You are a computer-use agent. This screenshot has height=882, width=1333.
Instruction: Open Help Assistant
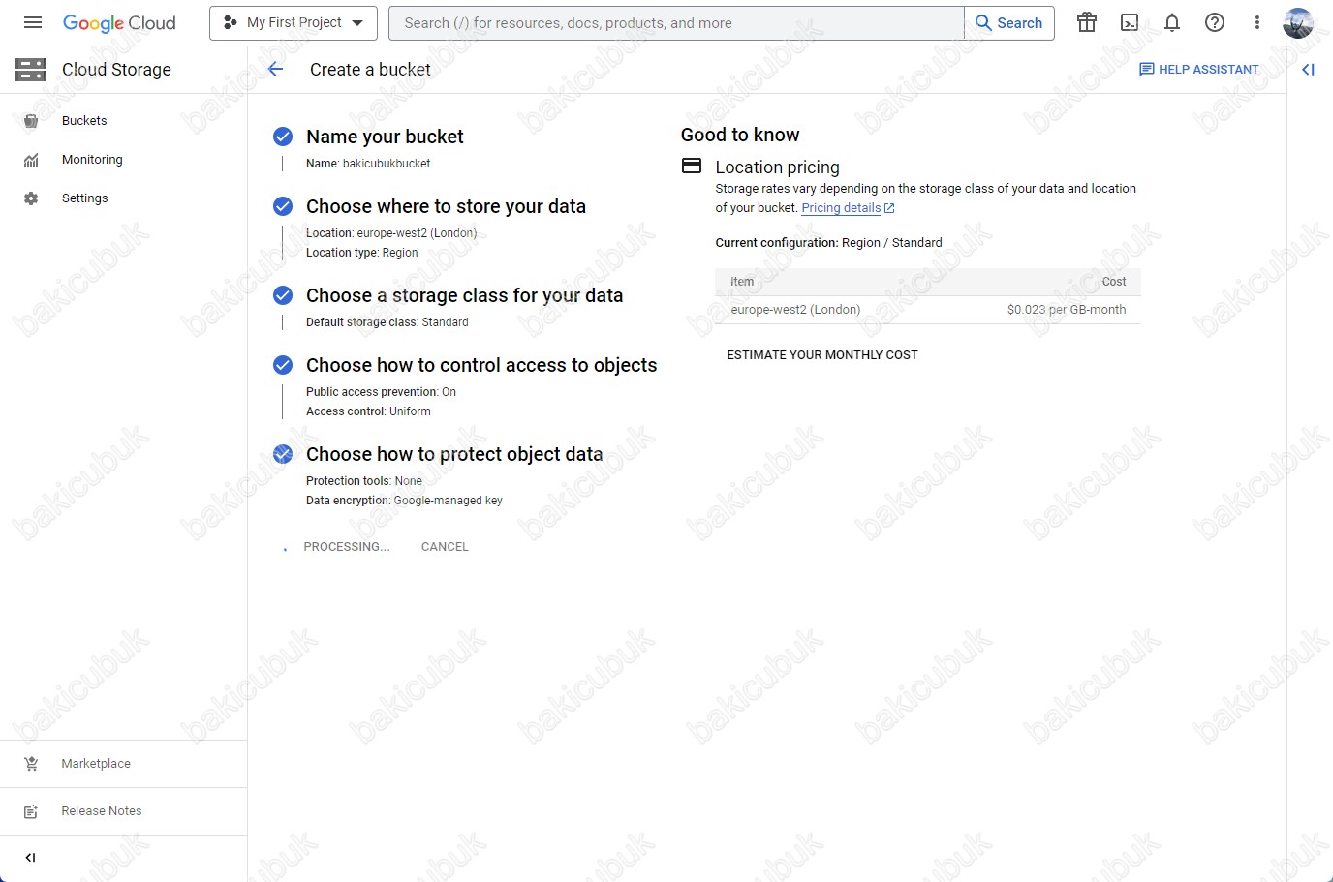click(1199, 69)
